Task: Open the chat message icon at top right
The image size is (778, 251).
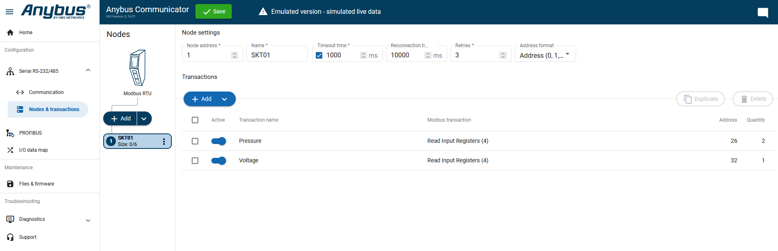Action: point(762,12)
